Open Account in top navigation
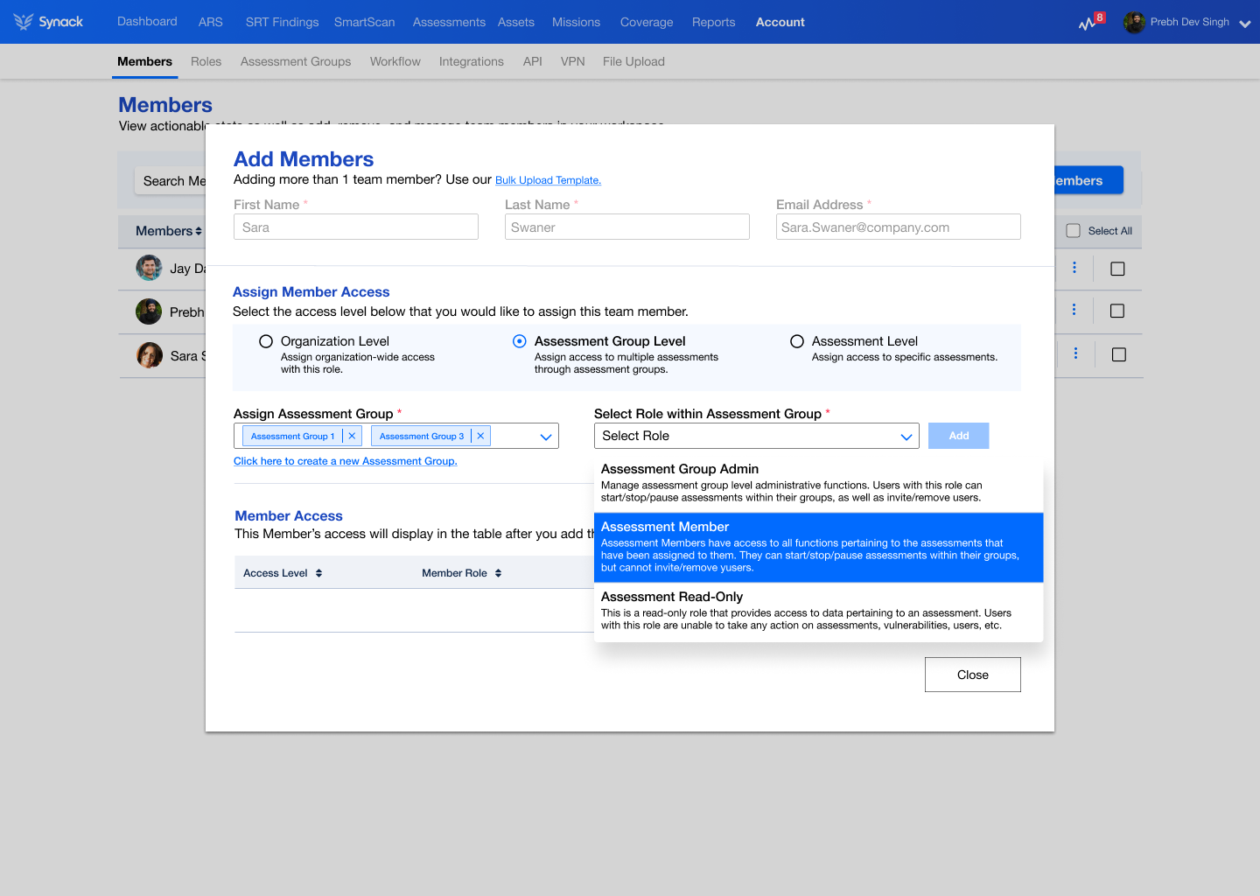This screenshot has width=1260, height=896. (x=780, y=22)
